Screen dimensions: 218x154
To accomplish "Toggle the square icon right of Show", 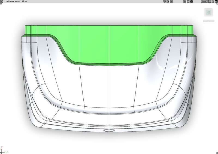I will (x=209, y=1).
